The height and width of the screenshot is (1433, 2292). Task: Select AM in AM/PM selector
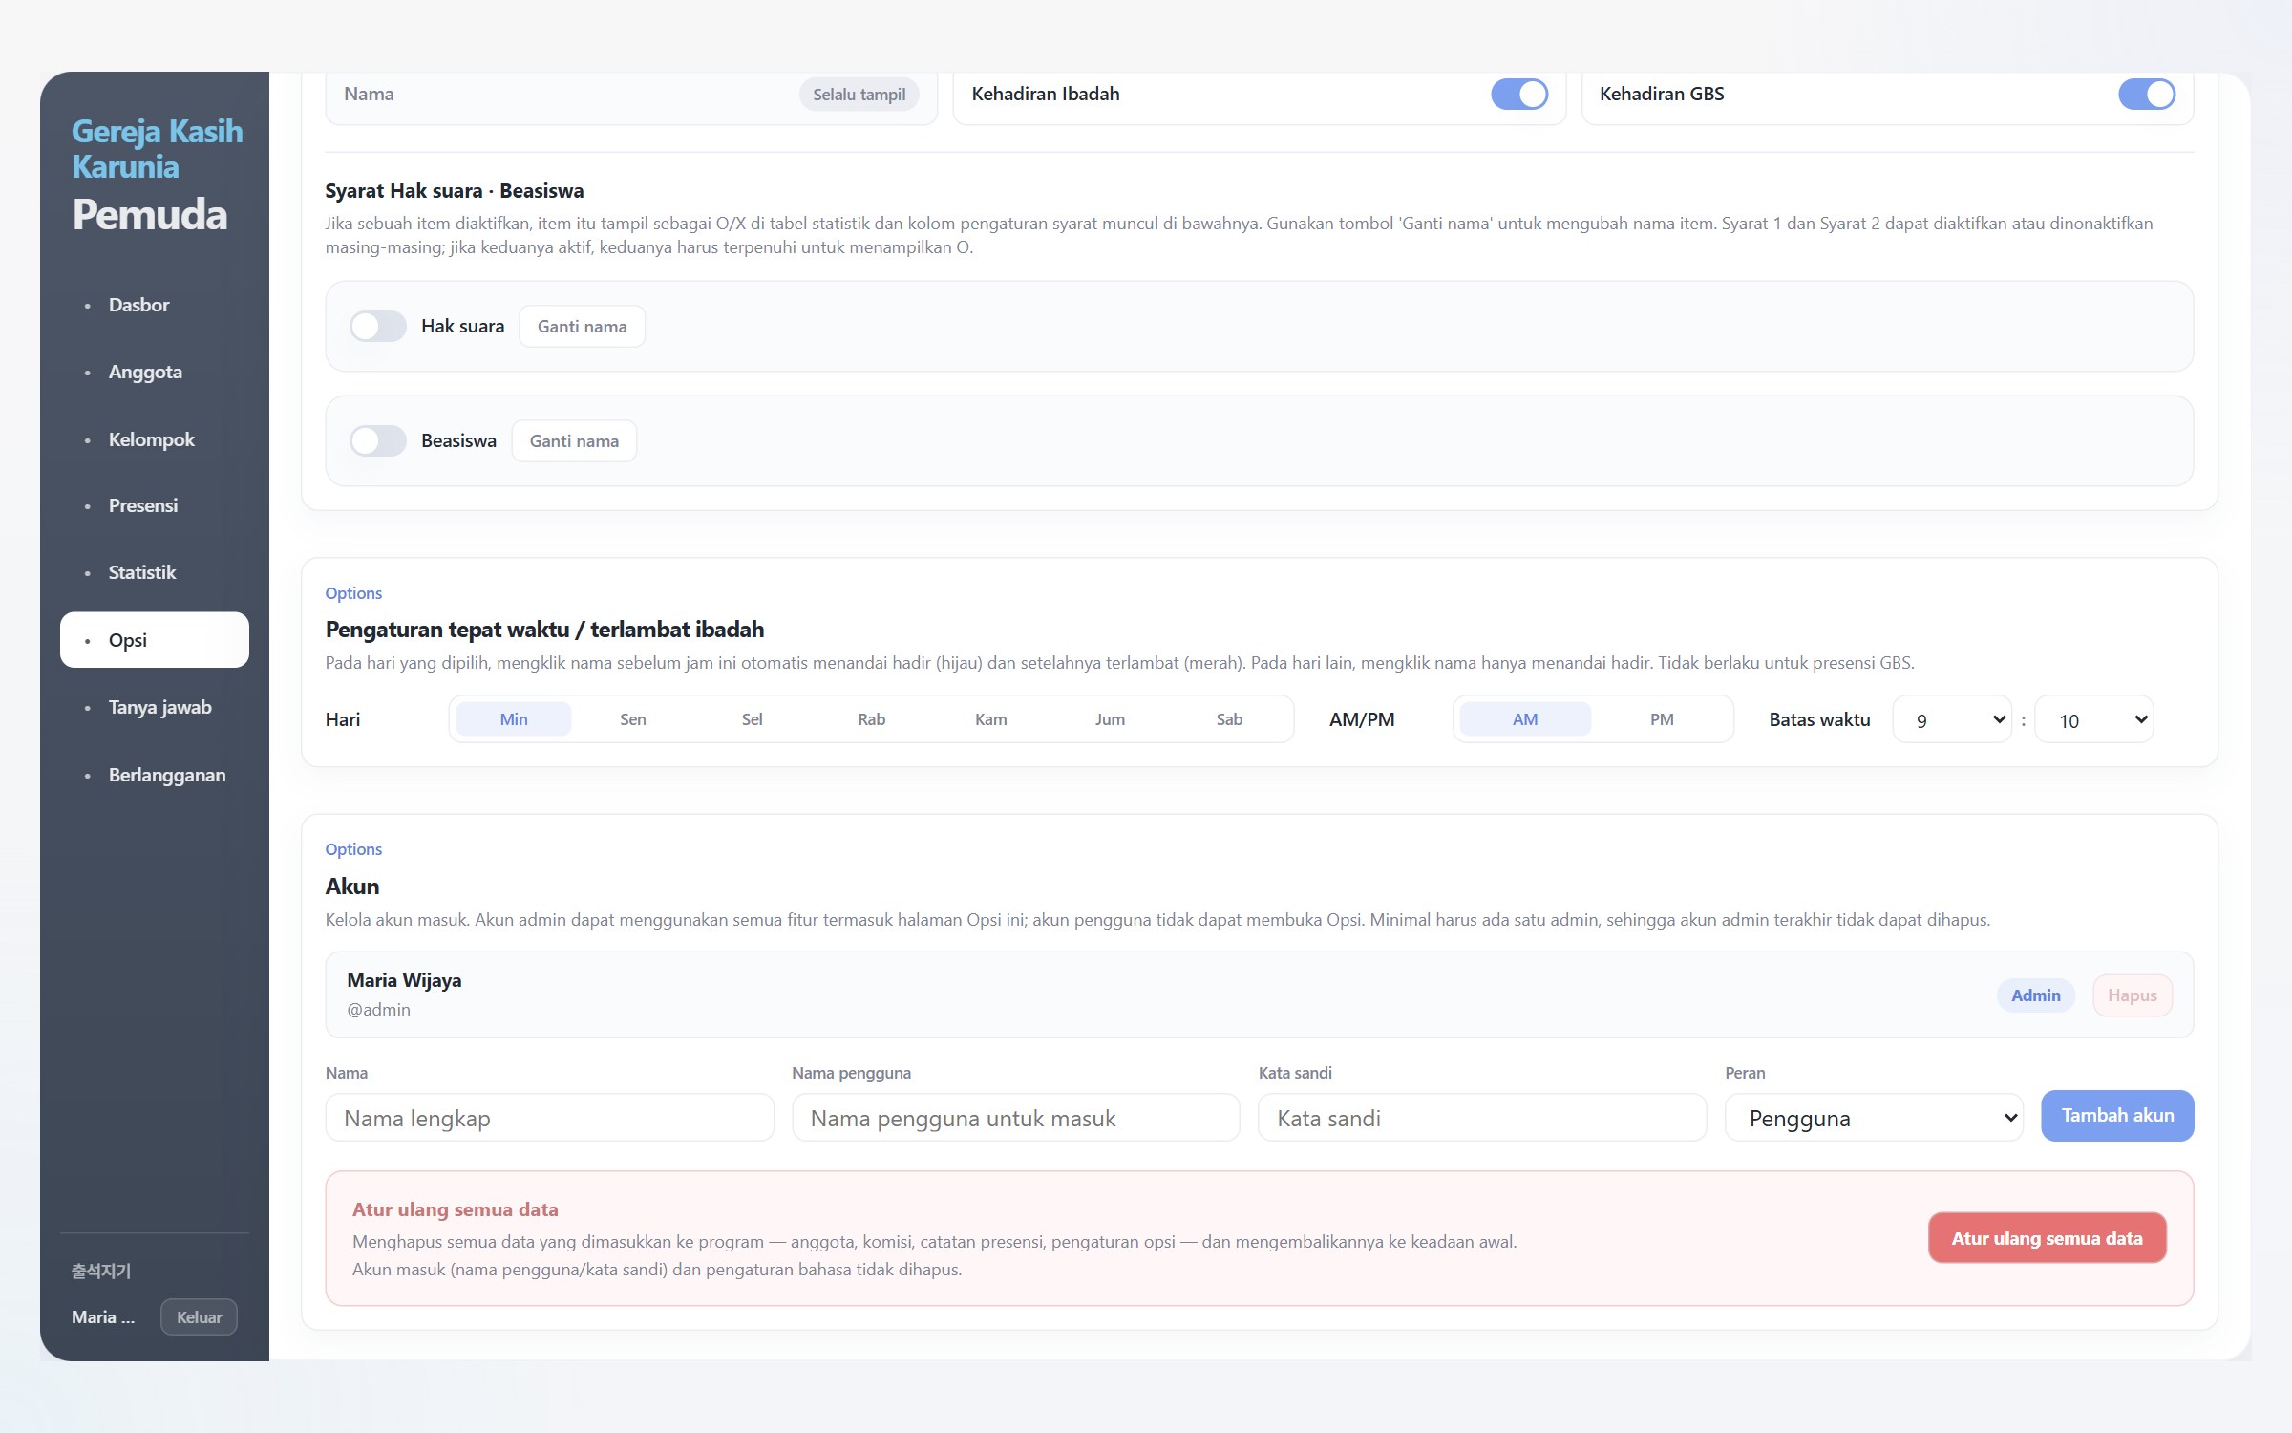pyautogui.click(x=1525, y=719)
